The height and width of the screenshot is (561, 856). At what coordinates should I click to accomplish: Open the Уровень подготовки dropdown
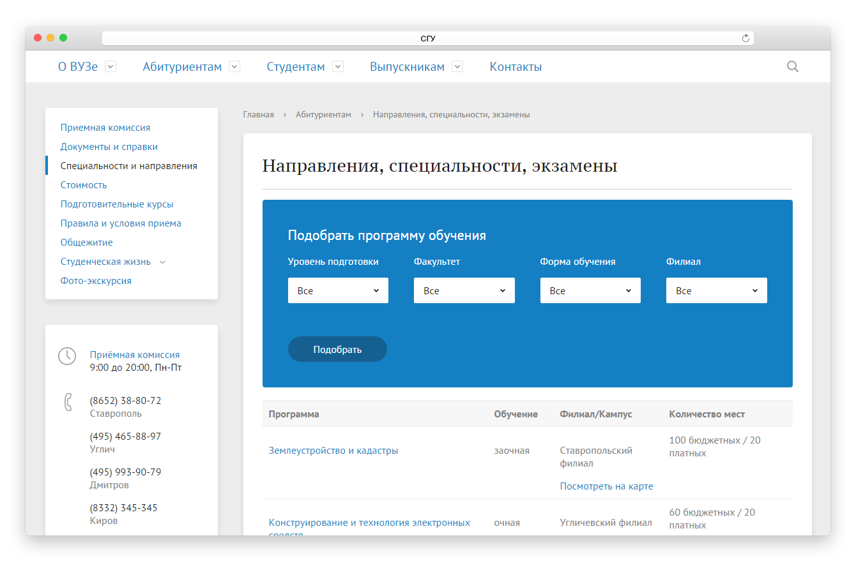tap(338, 290)
